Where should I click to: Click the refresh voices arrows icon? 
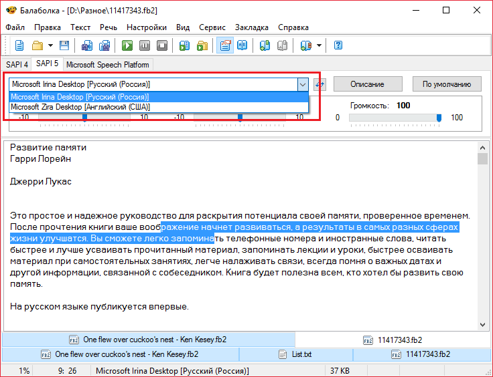coord(320,84)
